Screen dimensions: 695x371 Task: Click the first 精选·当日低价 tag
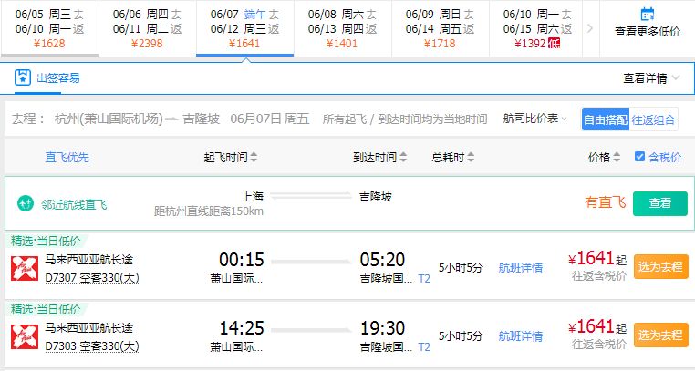click(47, 241)
